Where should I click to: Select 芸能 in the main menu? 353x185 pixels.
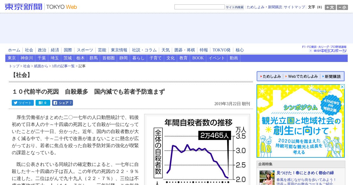point(102,50)
